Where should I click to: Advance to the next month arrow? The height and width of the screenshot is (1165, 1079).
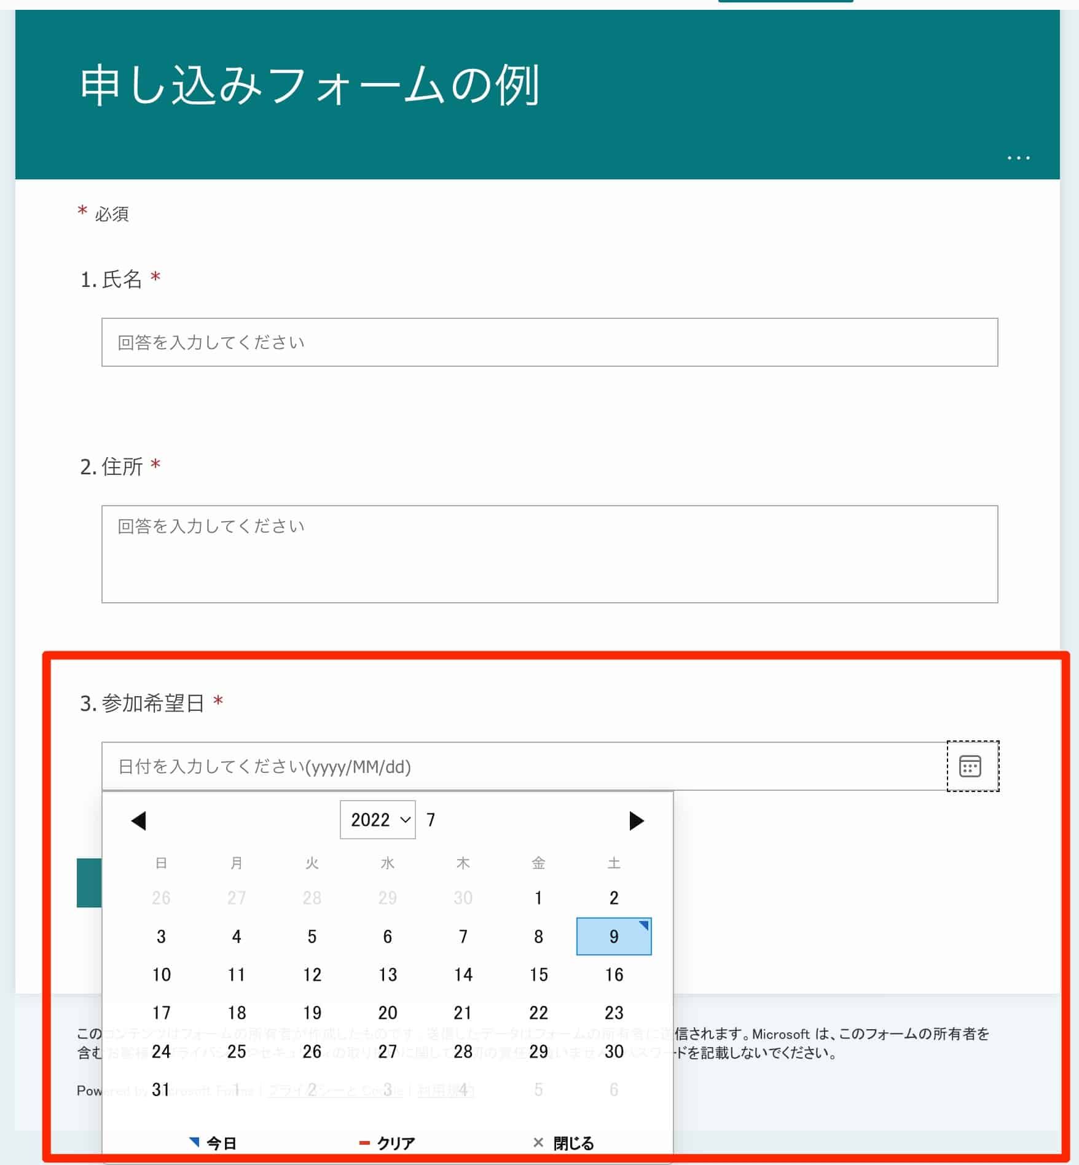pyautogui.click(x=636, y=820)
